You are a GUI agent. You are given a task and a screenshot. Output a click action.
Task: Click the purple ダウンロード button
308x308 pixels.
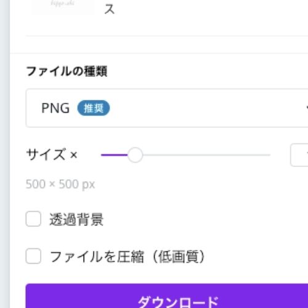click(167, 296)
